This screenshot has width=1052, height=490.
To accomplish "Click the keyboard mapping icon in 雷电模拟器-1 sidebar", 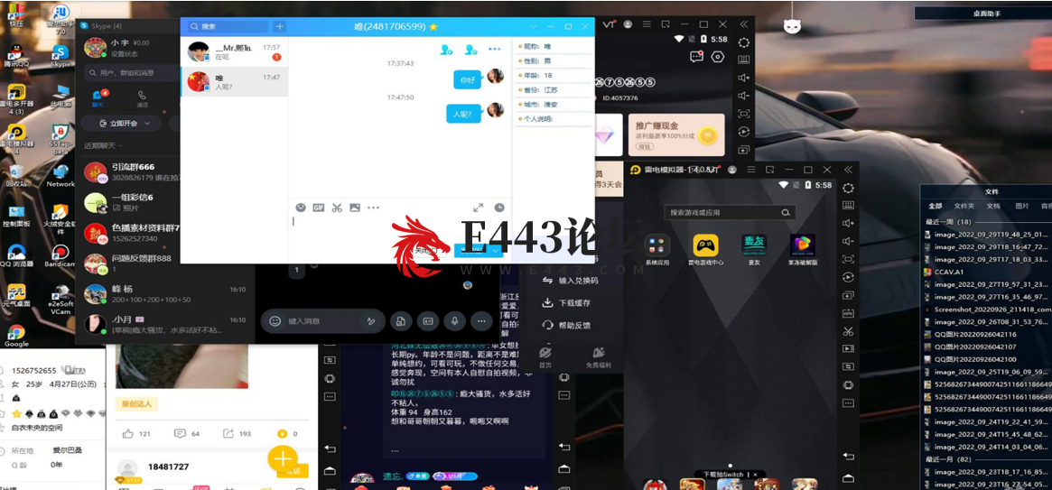I will (849, 205).
